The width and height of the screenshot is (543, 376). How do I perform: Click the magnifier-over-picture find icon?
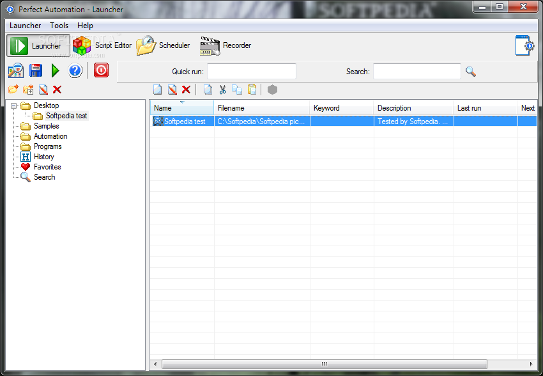coord(16,70)
